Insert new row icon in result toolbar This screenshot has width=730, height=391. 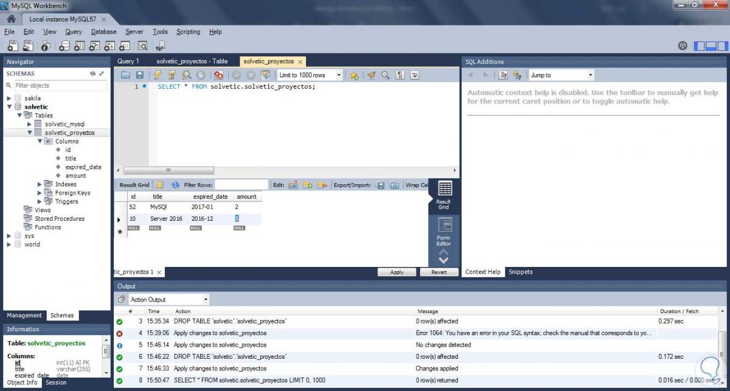coord(307,185)
